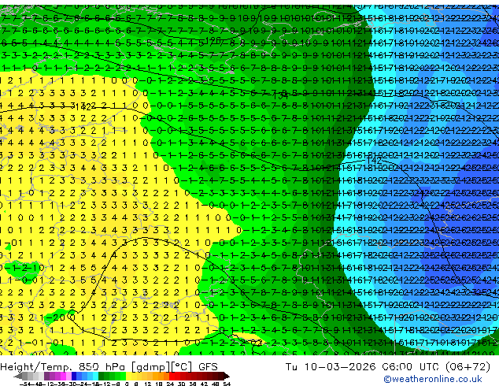Image resolution: width=499 pixels, height=386 pixels.
Task: Pick the orange legend swatch
Action: coord(161,376)
